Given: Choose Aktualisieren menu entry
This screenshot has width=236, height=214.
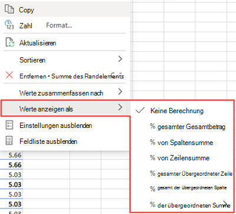Looking at the screenshot, I should click(65, 42).
